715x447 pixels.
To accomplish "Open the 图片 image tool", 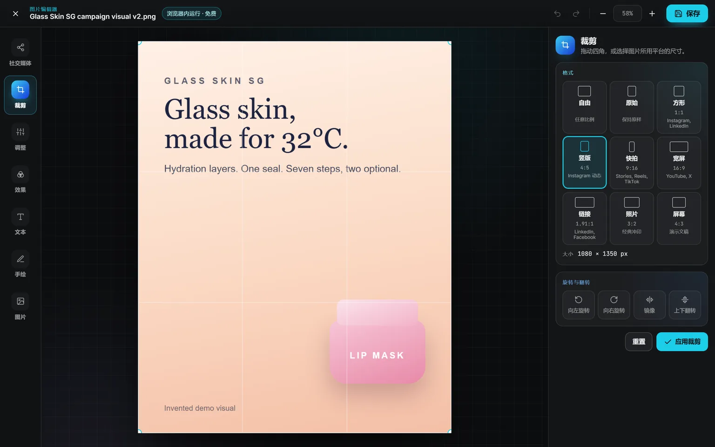I will (x=20, y=307).
